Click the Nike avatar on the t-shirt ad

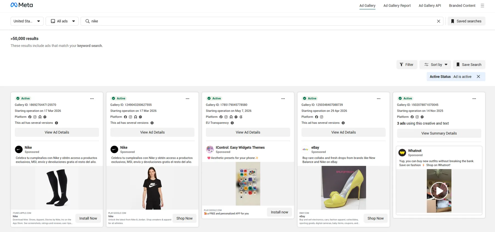pos(114,149)
